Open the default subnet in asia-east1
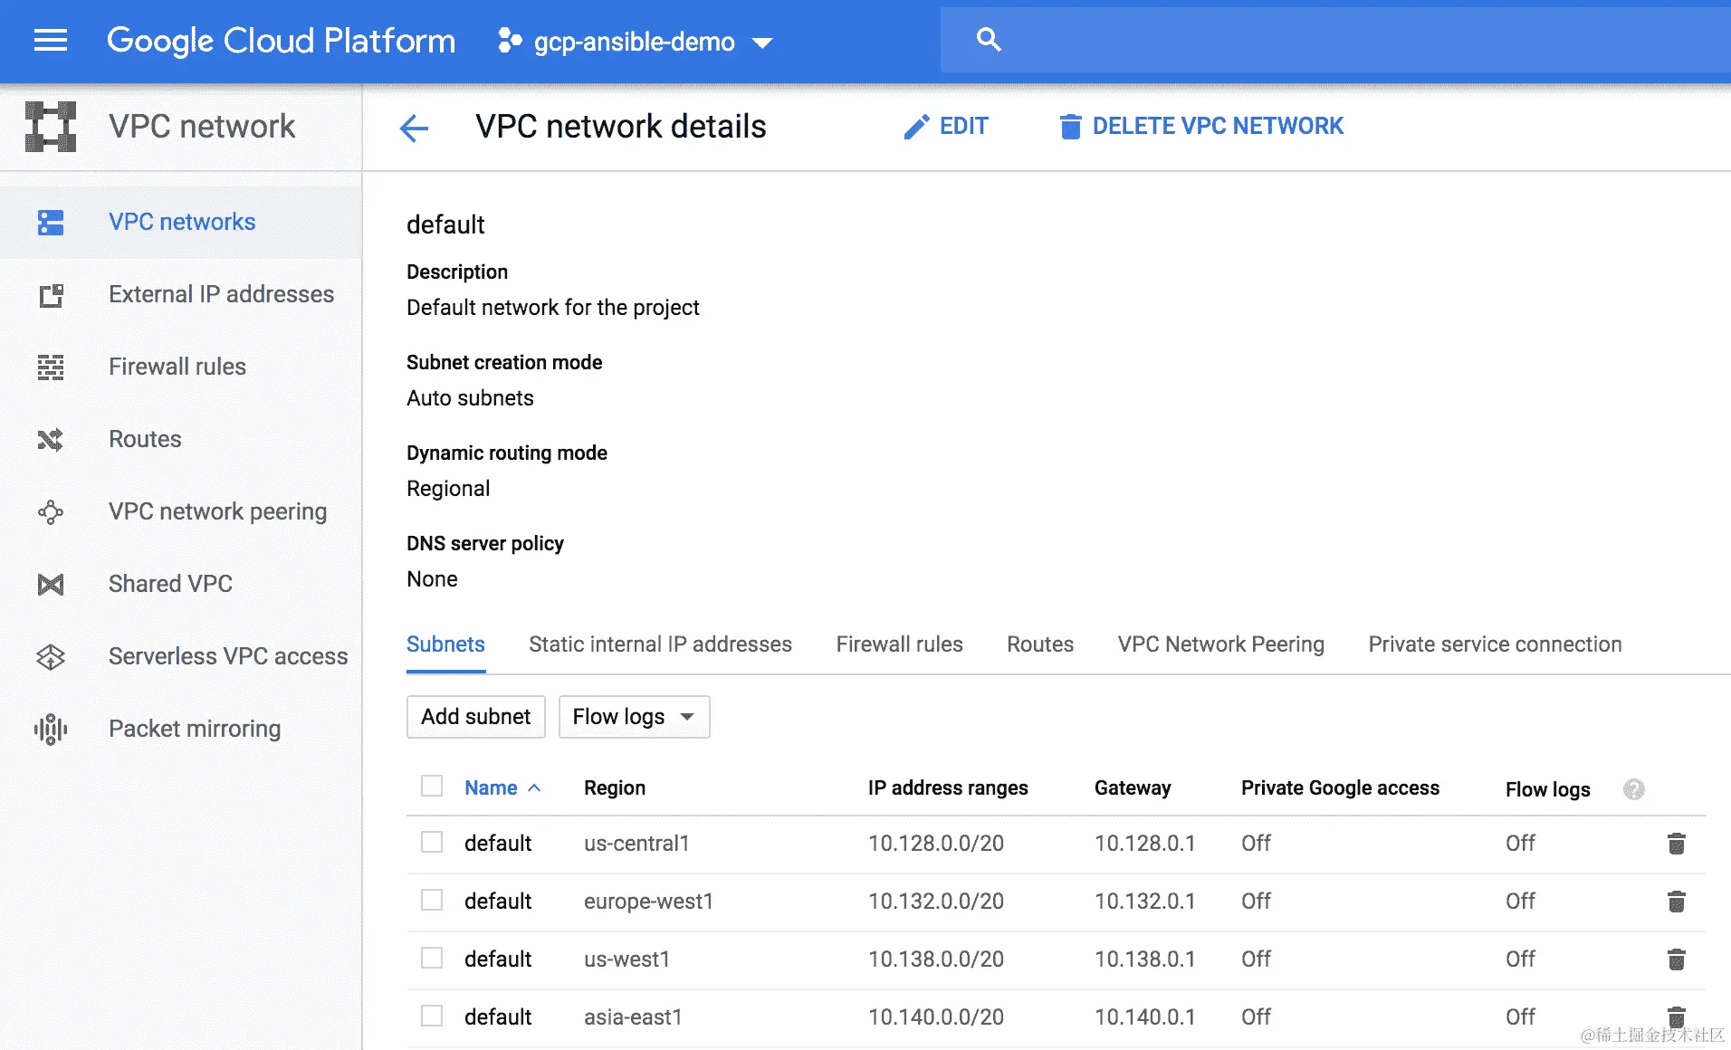 [498, 1017]
